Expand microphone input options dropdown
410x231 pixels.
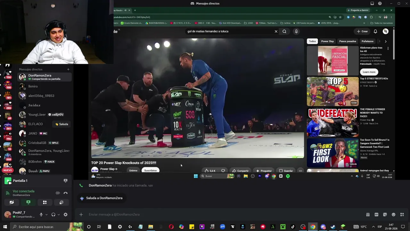[x=46, y=215]
